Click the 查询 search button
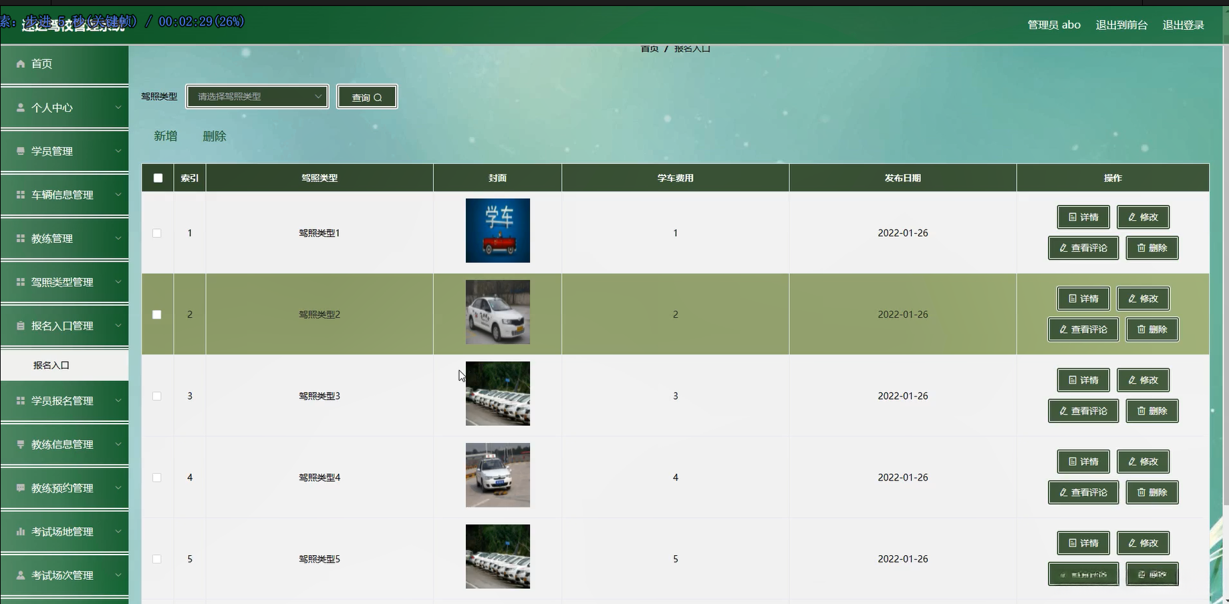Screen dimensions: 1229x604 (x=367, y=97)
